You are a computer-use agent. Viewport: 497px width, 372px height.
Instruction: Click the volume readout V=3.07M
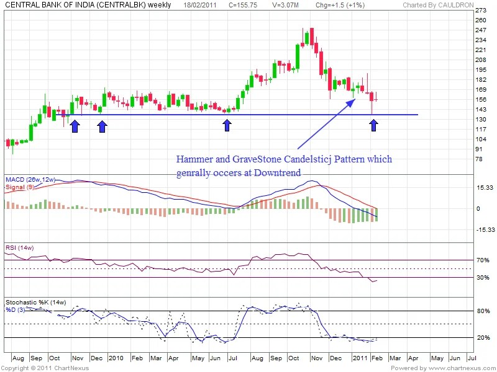(x=285, y=5)
